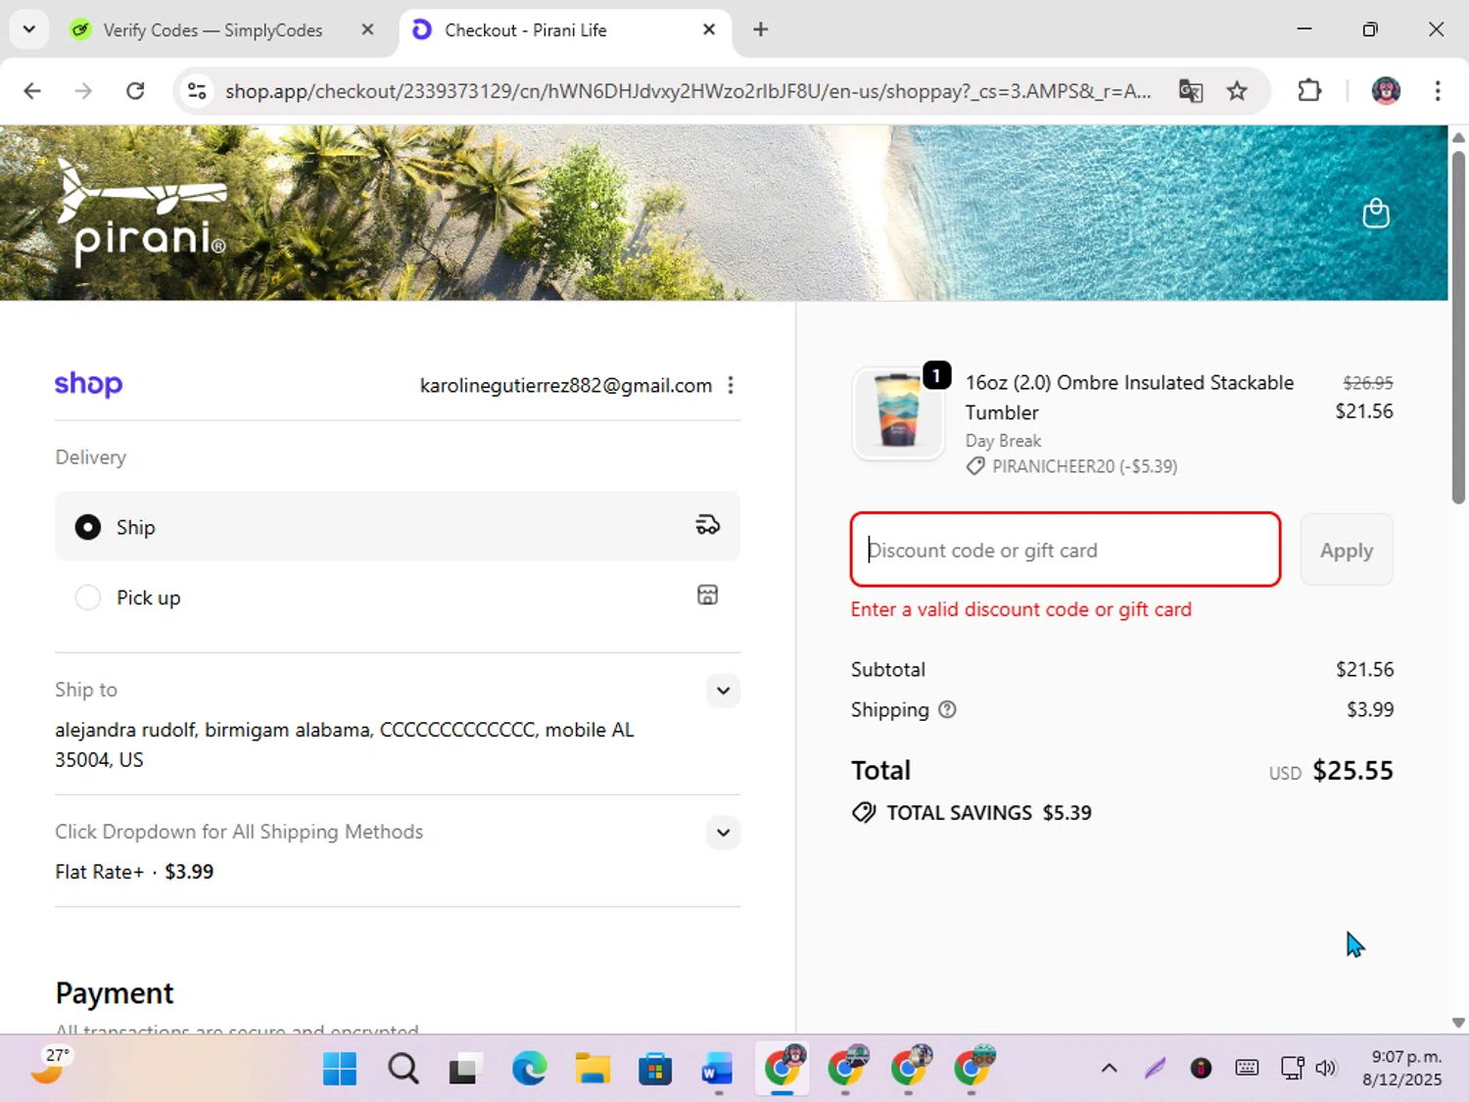Click the tumbler product thumbnail
This screenshot has width=1469, height=1102.
pyautogui.click(x=898, y=413)
